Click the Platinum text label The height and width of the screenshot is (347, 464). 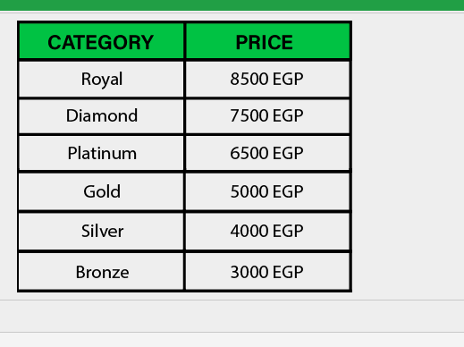coord(102,153)
